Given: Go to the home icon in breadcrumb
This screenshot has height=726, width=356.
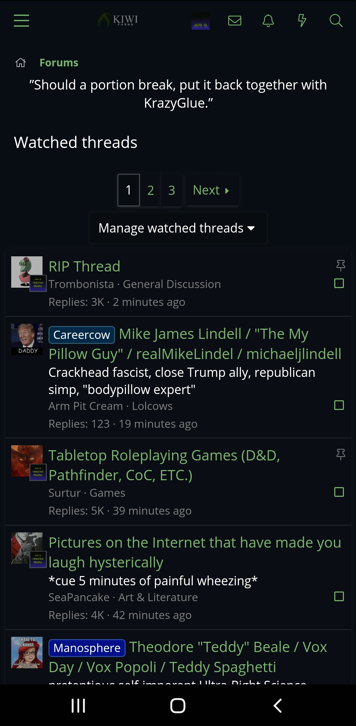Looking at the screenshot, I should [x=20, y=62].
